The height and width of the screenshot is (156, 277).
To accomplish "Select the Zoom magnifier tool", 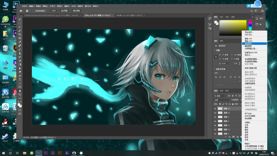I will pyautogui.click(x=20, y=94).
